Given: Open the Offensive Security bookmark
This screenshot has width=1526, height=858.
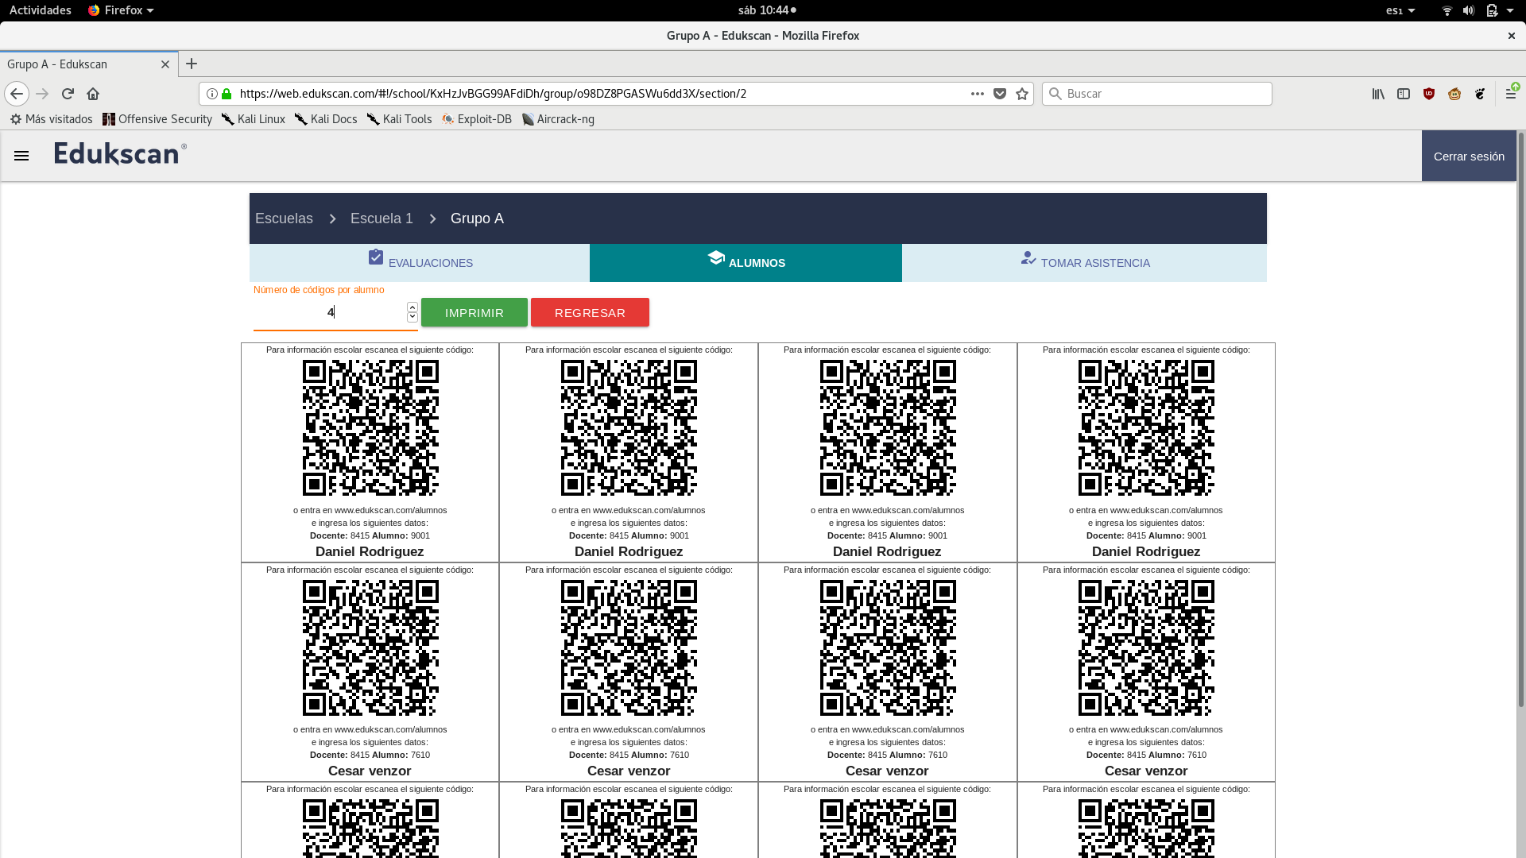Looking at the screenshot, I should point(157,119).
